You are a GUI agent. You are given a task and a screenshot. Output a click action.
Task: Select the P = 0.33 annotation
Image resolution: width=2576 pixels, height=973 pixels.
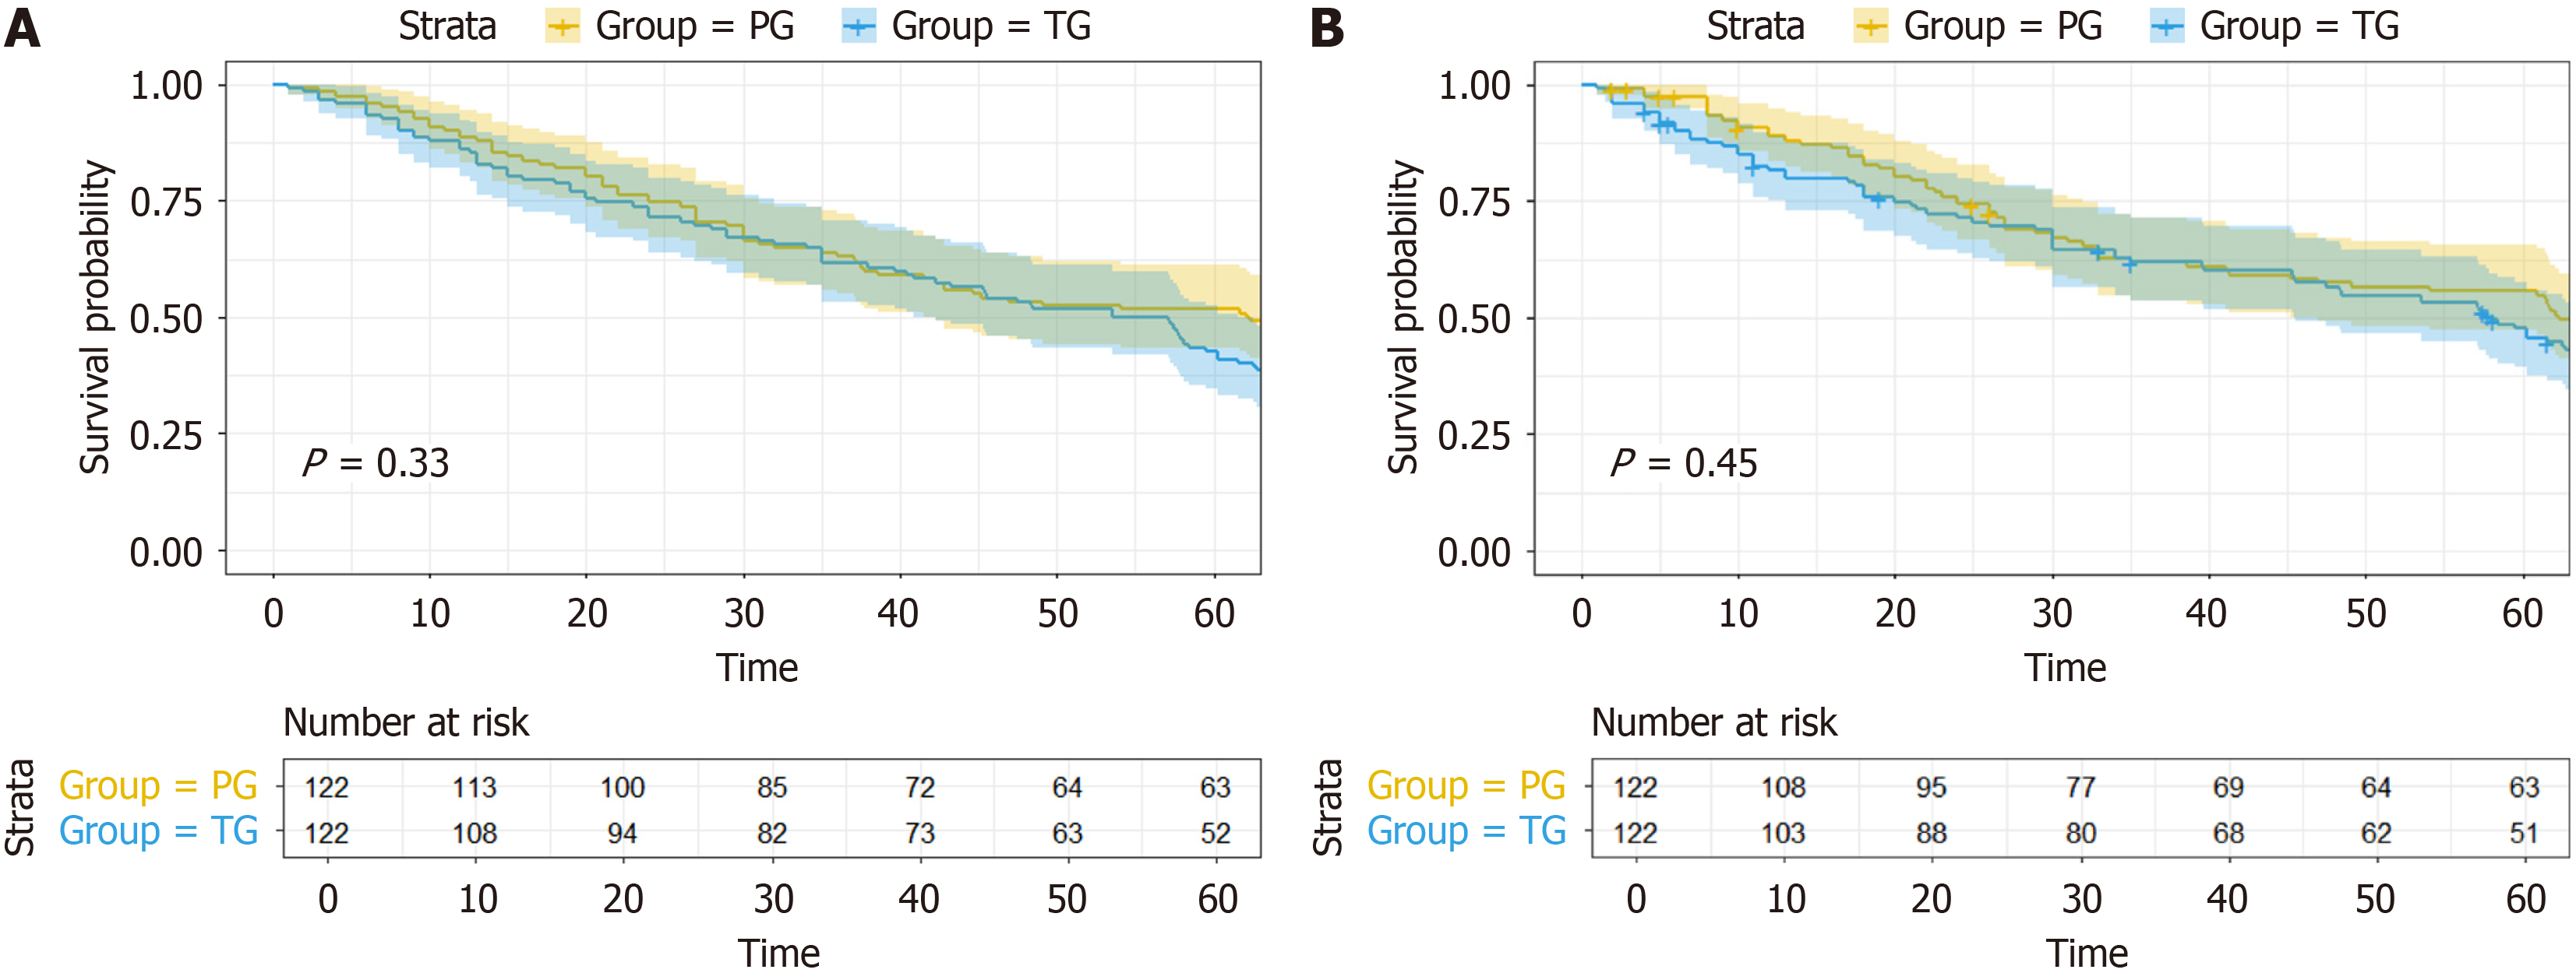(x=376, y=463)
